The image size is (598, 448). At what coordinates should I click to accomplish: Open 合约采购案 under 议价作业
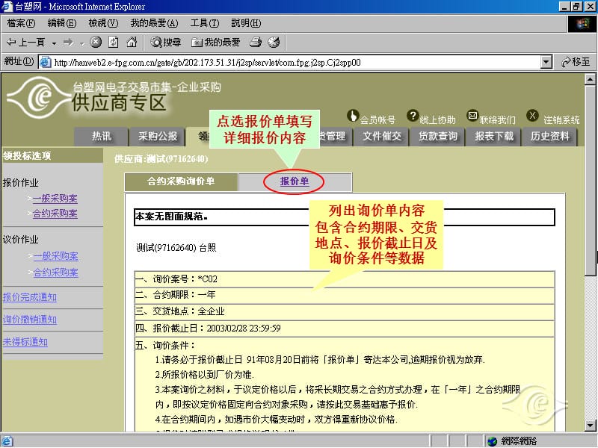[x=55, y=273]
